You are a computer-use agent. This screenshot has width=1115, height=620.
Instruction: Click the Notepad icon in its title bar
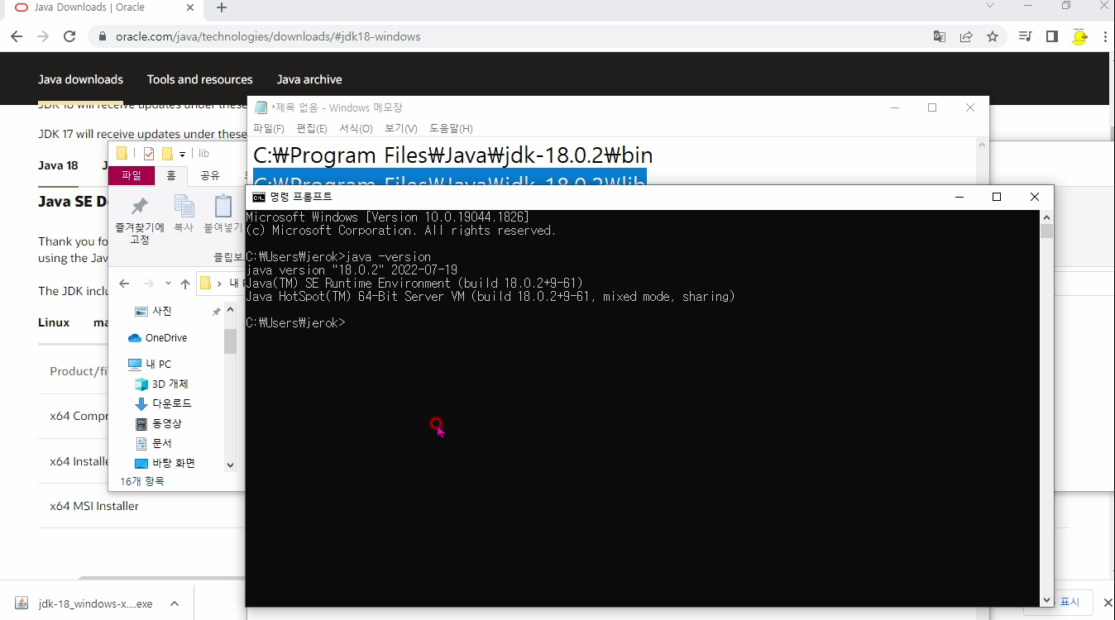pyautogui.click(x=261, y=107)
